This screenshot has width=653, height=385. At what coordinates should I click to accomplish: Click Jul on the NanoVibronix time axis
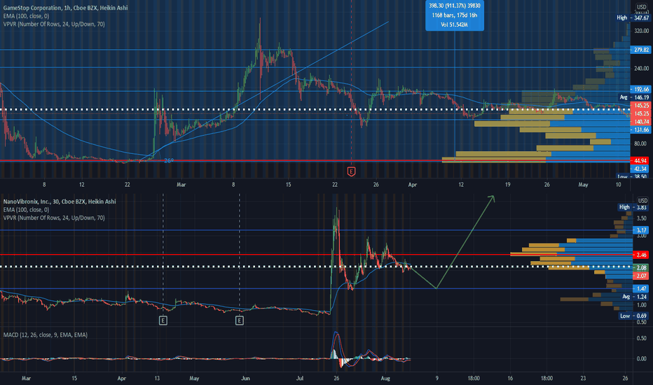[299, 378]
